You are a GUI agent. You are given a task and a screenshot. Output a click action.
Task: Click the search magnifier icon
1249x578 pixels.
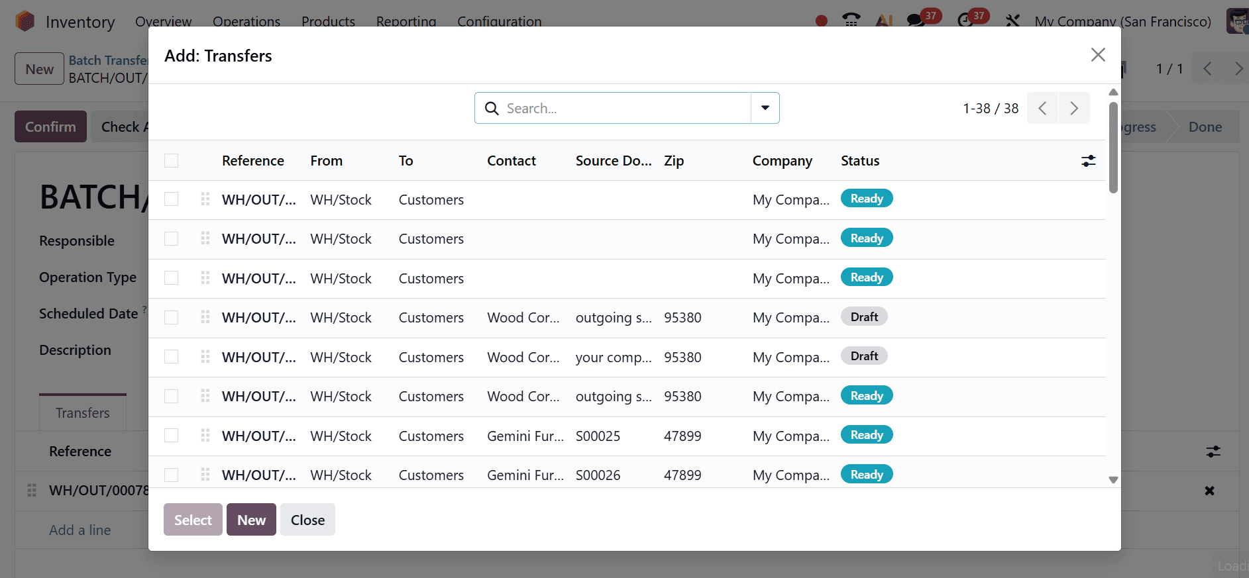(492, 108)
